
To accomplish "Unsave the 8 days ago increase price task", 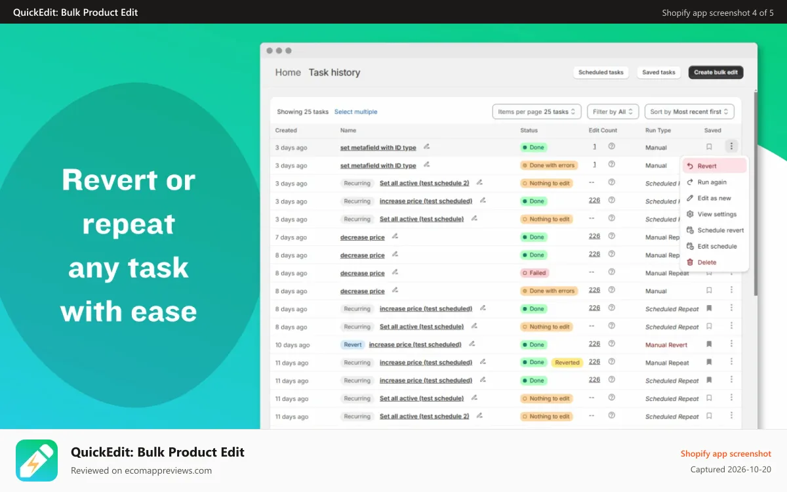I will (709, 308).
